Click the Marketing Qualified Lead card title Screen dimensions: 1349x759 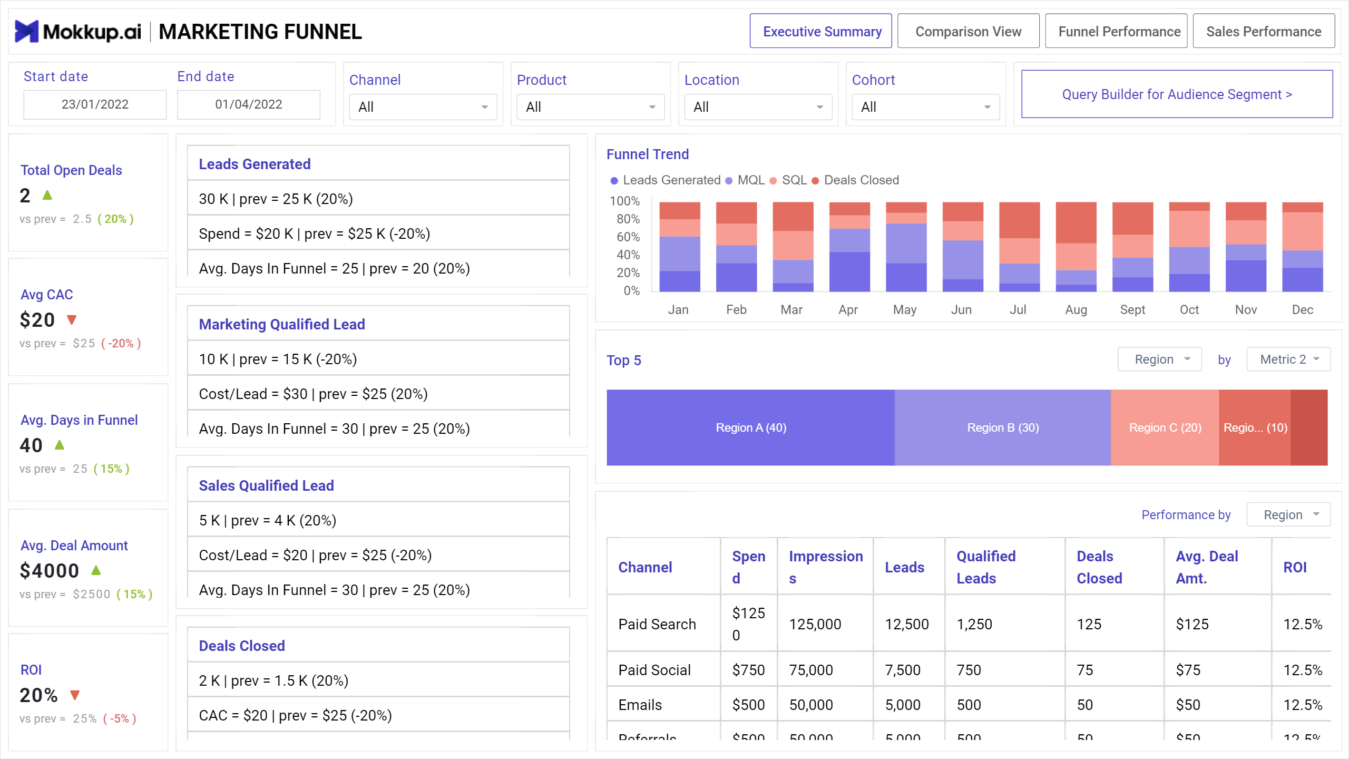point(282,324)
